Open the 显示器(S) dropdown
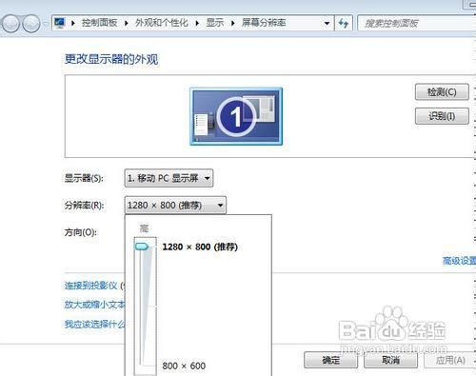 point(169,178)
